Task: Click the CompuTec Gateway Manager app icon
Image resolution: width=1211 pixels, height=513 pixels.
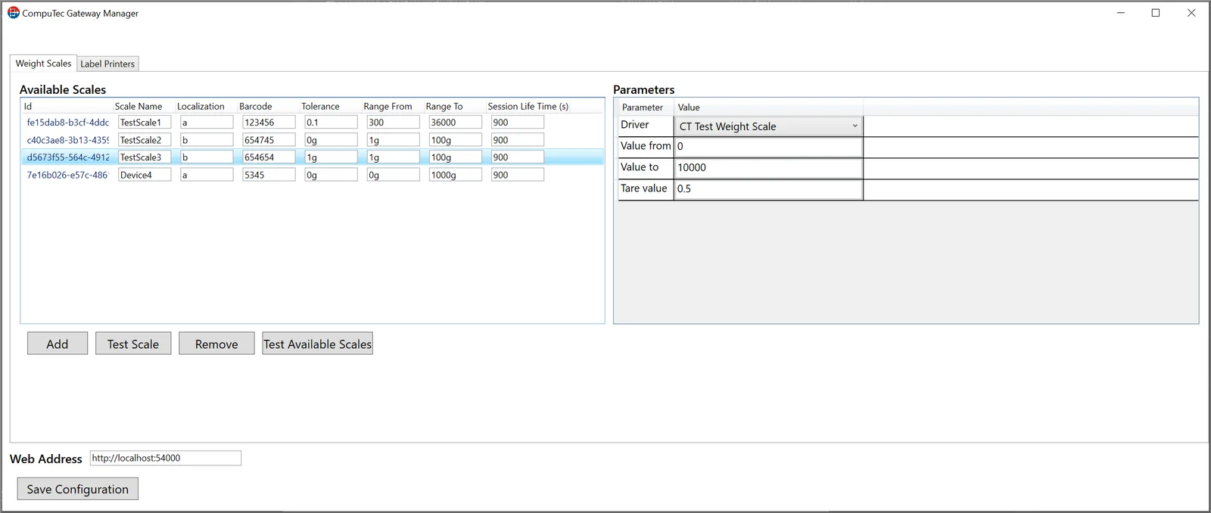Action: point(14,13)
